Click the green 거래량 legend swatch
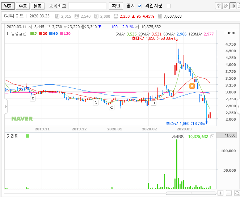The image size is (240, 197). [28, 136]
